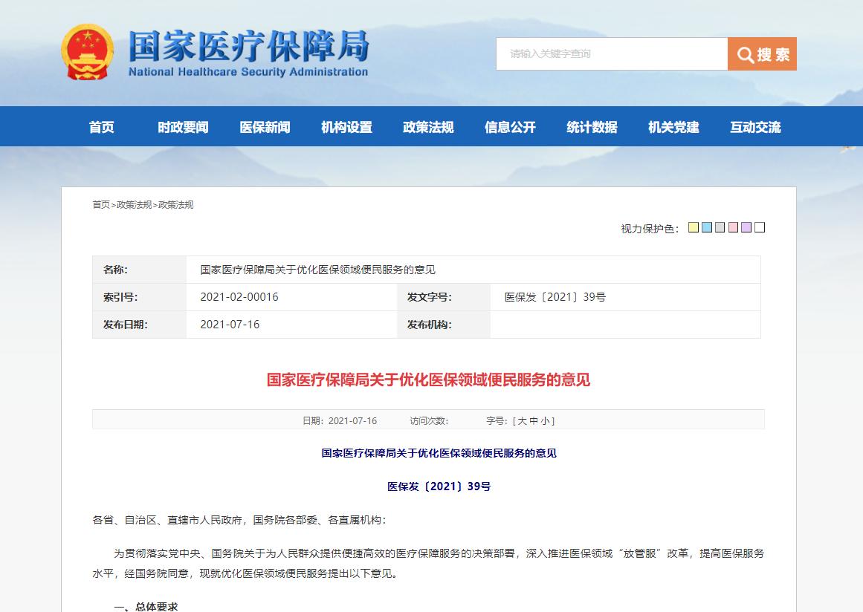Open the 信息公开 navigation menu item

pyautogui.click(x=508, y=126)
